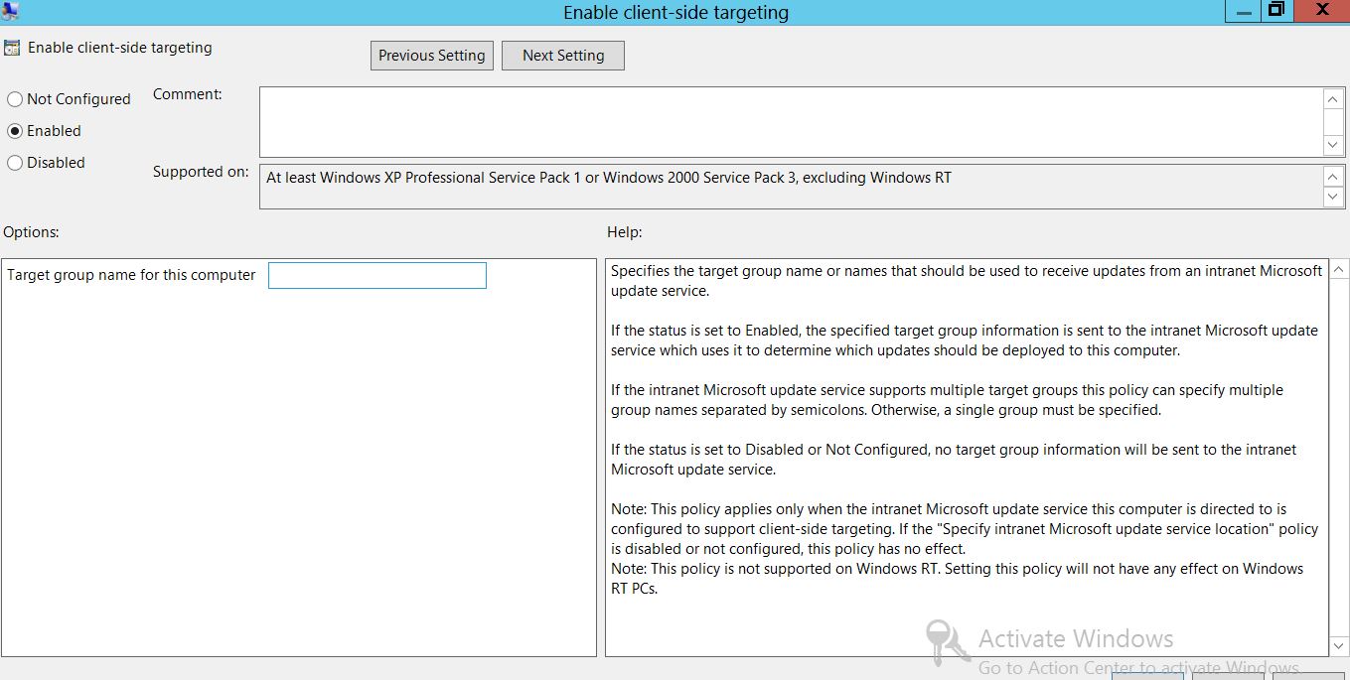Click inside the Comment text box
Image resolution: width=1350 pixels, height=680 pixels.
click(x=790, y=121)
